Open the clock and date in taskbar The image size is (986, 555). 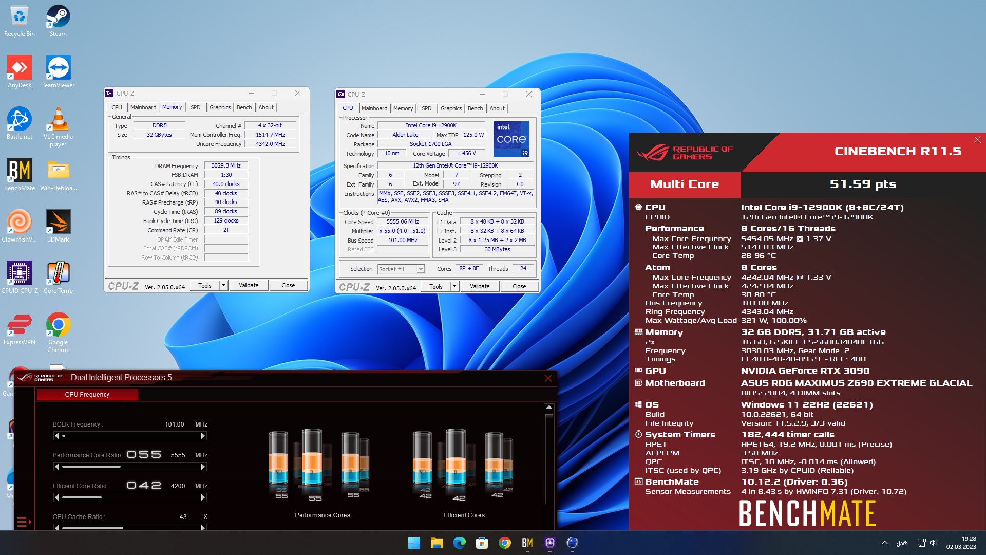point(961,543)
